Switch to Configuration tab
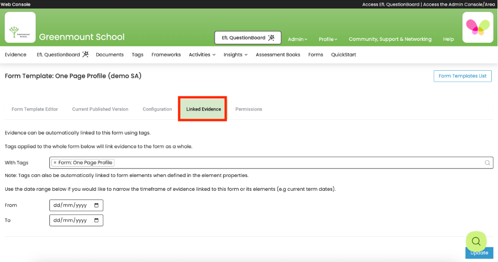This screenshot has width=498, height=262. coord(157,109)
